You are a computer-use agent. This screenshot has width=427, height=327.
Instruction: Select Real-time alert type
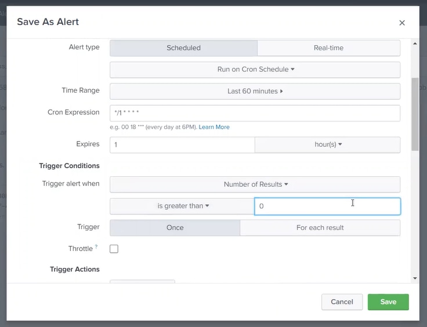(x=328, y=48)
